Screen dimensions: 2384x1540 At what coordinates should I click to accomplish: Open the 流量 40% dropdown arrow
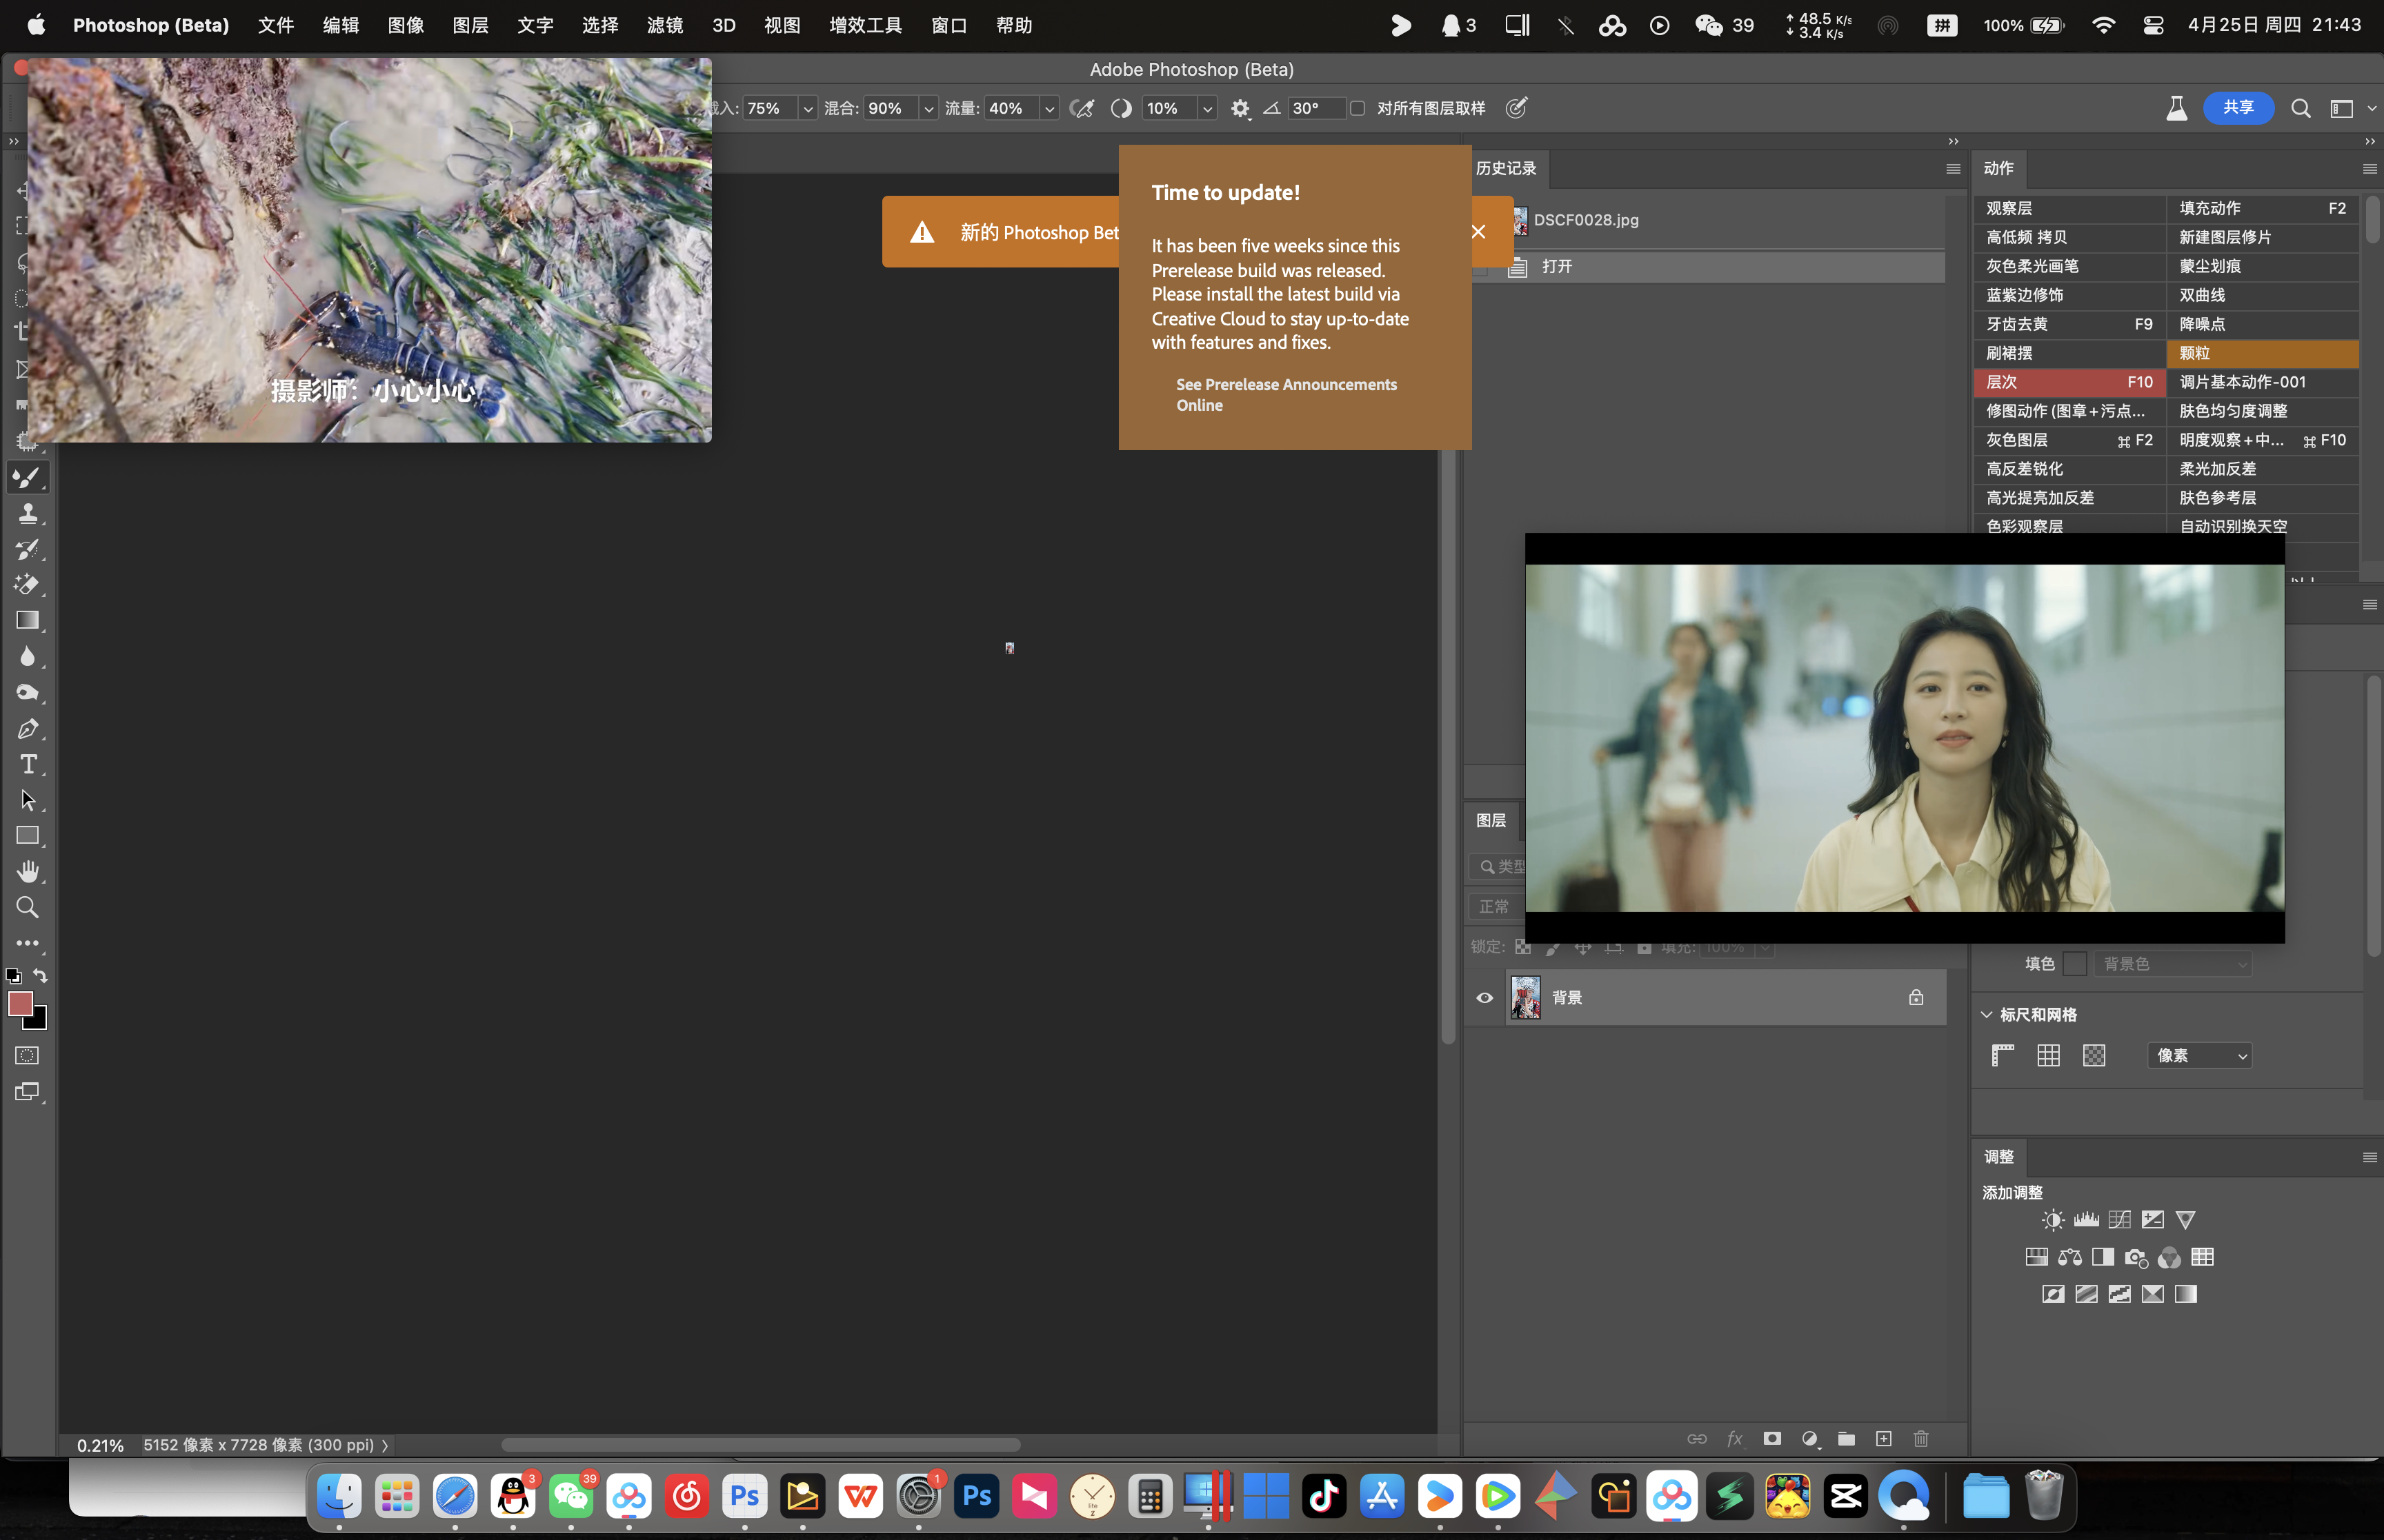(1049, 108)
